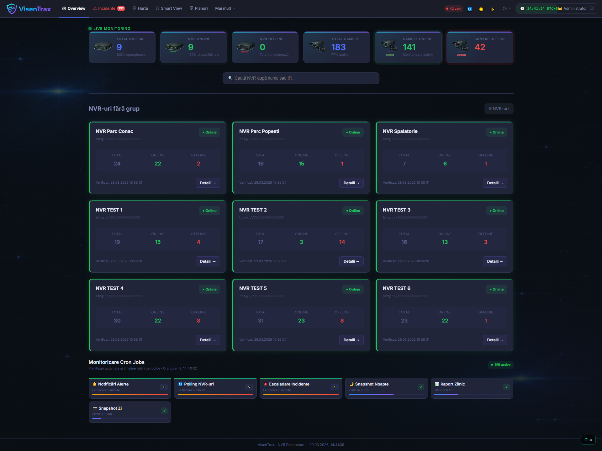Image resolution: width=602 pixels, height=451 pixels.
Task: Click the 6/6 active status badge
Action: coord(501,365)
